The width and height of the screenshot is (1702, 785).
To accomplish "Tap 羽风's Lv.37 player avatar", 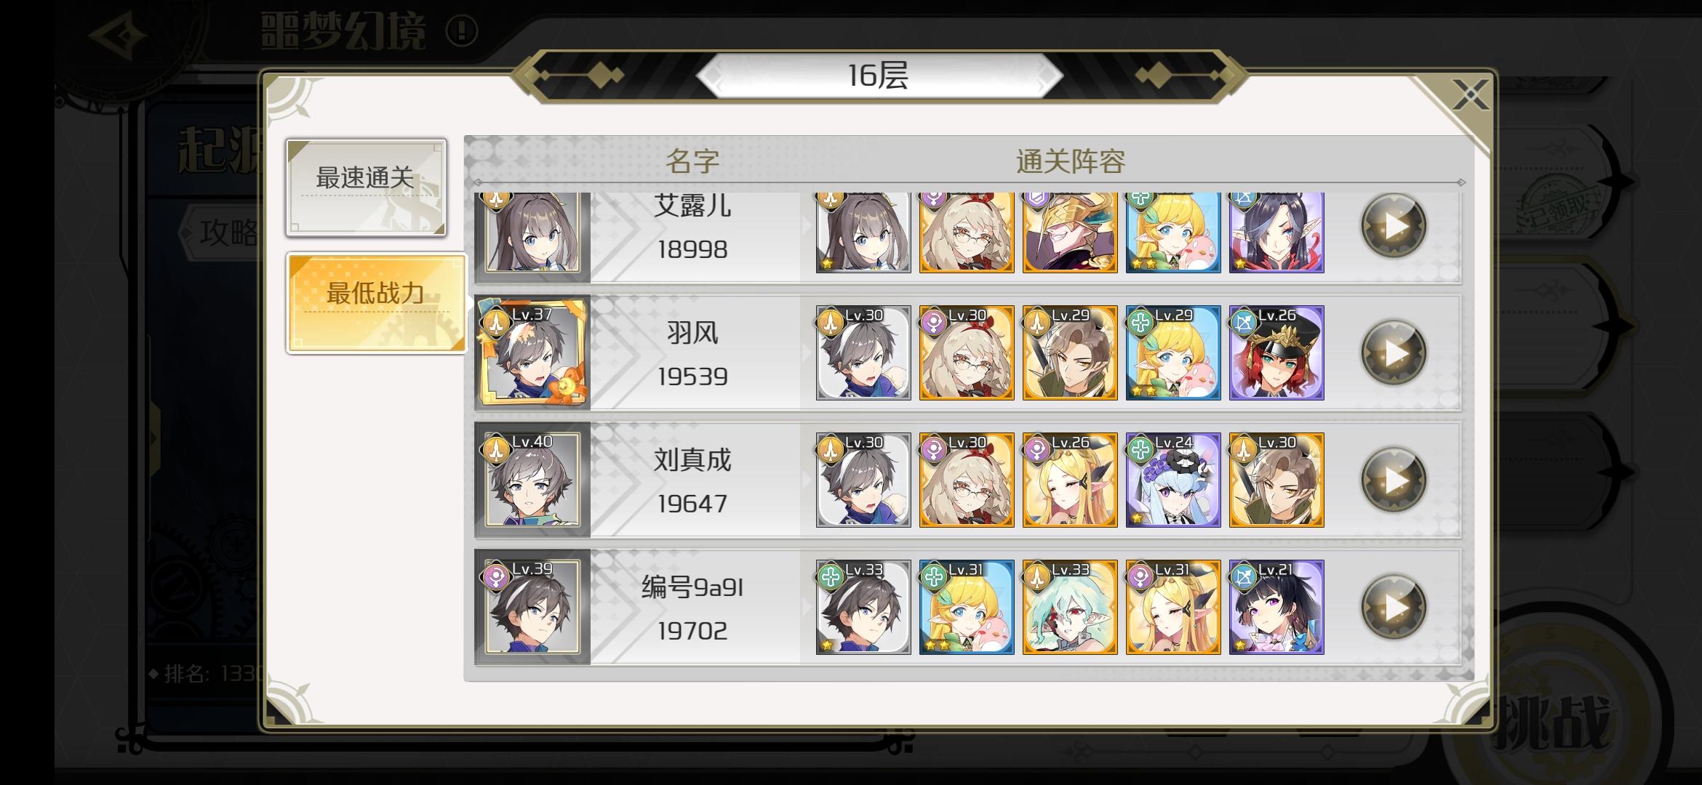I will click(x=532, y=353).
